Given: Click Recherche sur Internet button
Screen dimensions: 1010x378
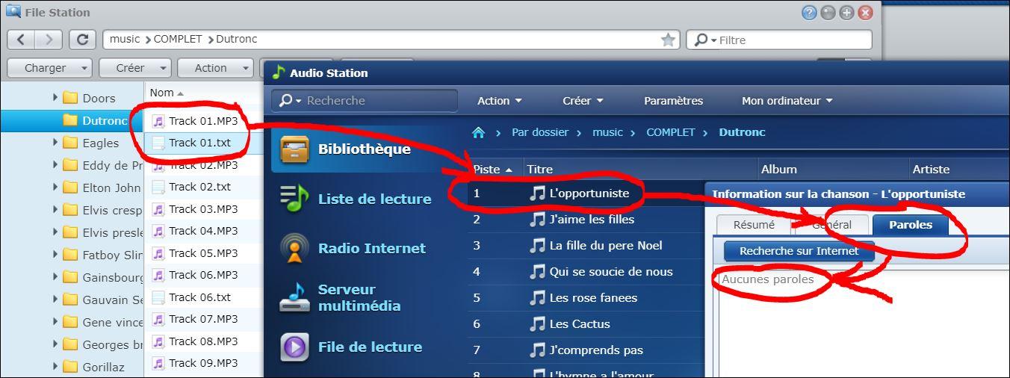Looking at the screenshot, I should pos(799,251).
